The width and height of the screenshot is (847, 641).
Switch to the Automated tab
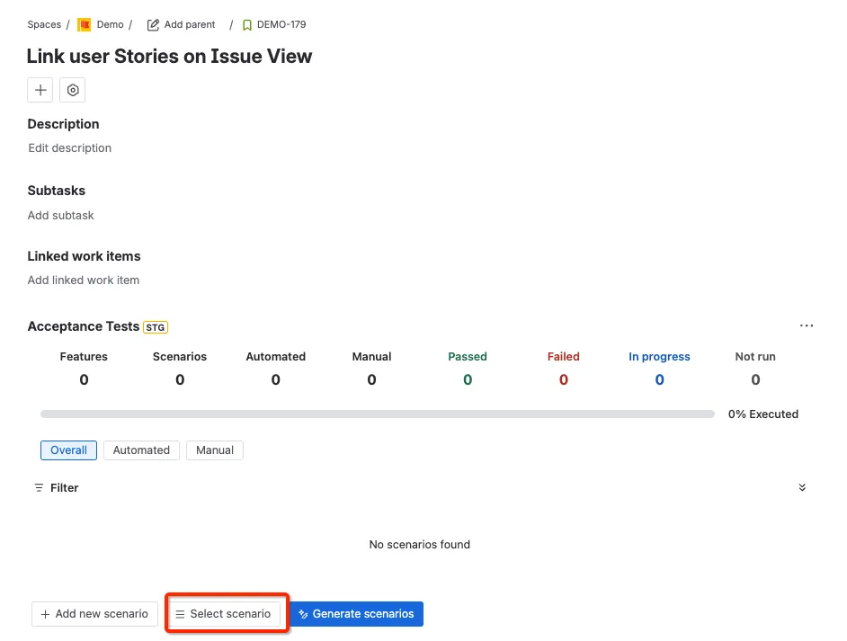coord(141,450)
